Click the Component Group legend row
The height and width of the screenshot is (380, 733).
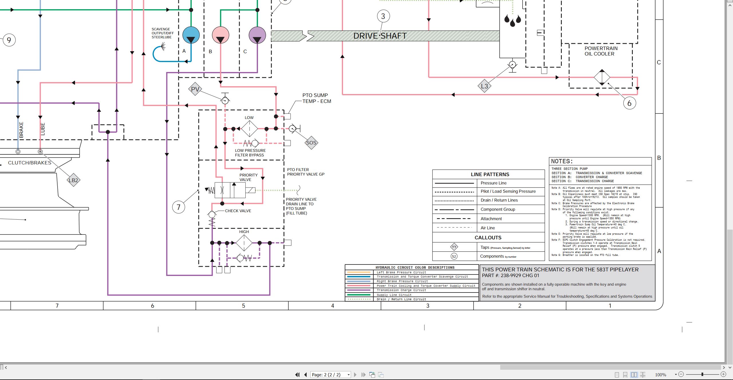[x=488, y=209]
